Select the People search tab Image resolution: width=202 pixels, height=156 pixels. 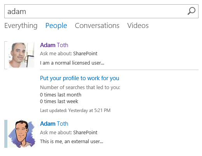point(56,26)
